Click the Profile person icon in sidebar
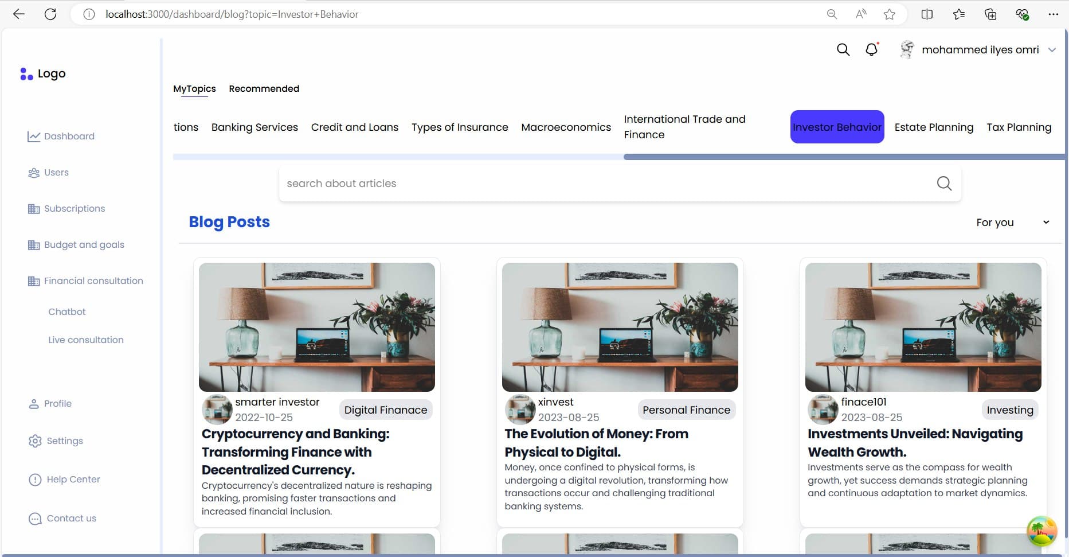This screenshot has height=557, width=1069. (x=34, y=404)
